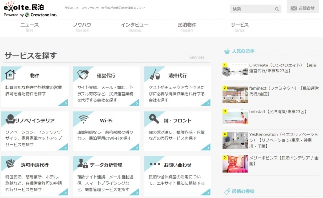
Task: Click the person-lock icon for データ分析管理
Action: point(82,163)
